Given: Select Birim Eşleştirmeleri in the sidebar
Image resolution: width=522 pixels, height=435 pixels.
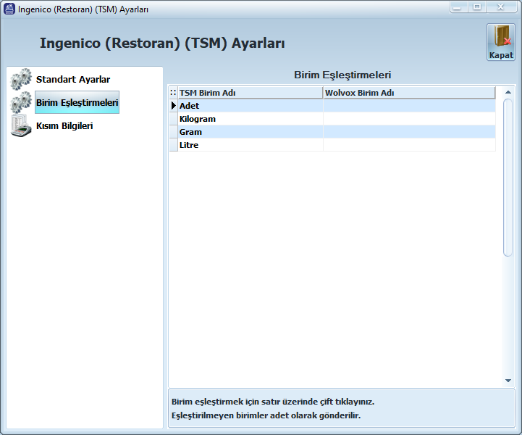Looking at the screenshot, I should pyautogui.click(x=77, y=103).
